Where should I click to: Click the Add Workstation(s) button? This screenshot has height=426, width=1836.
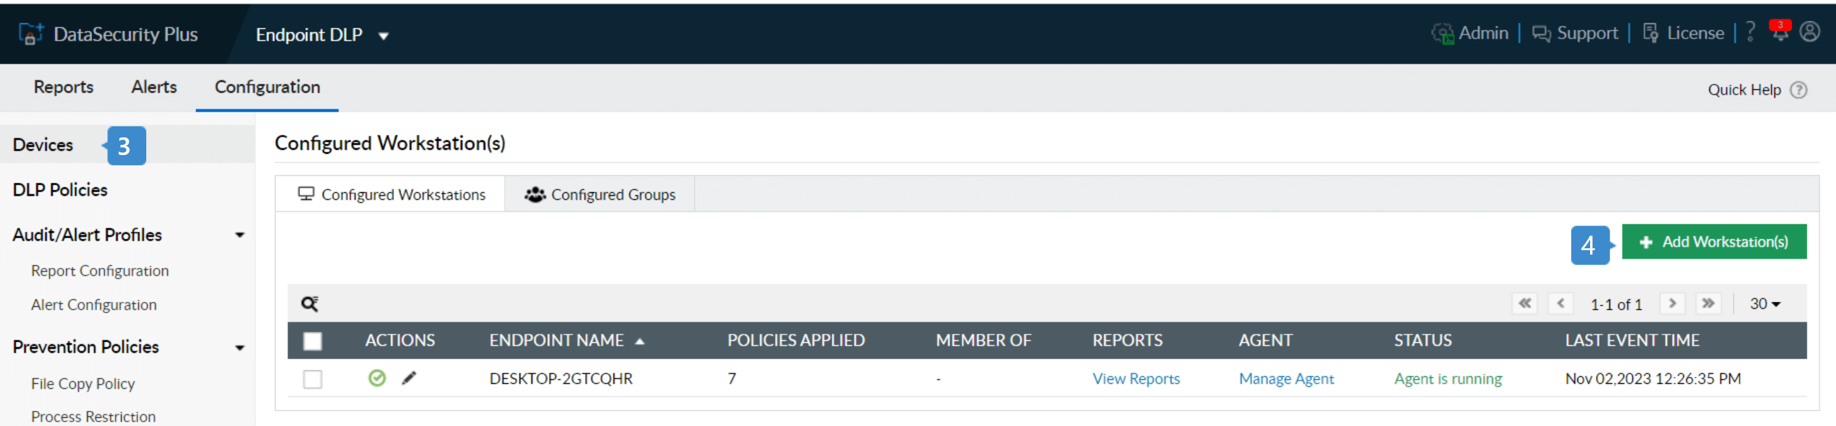[x=1714, y=242]
